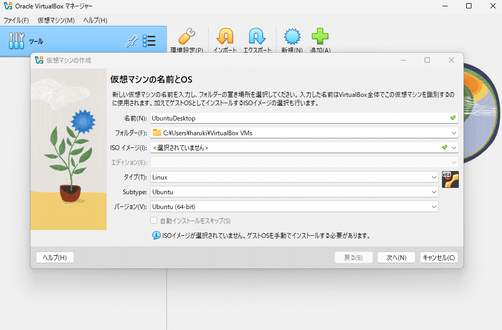
Task: Open the Tools list menu icon
Action: 149,41
